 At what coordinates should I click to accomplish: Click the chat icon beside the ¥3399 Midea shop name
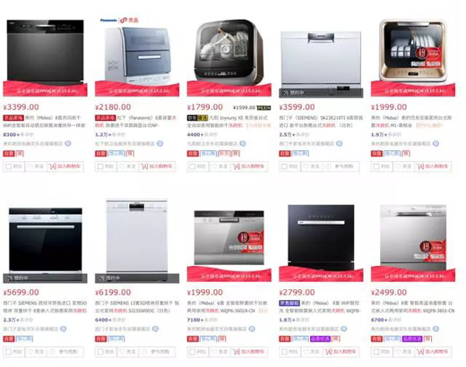click(68, 143)
